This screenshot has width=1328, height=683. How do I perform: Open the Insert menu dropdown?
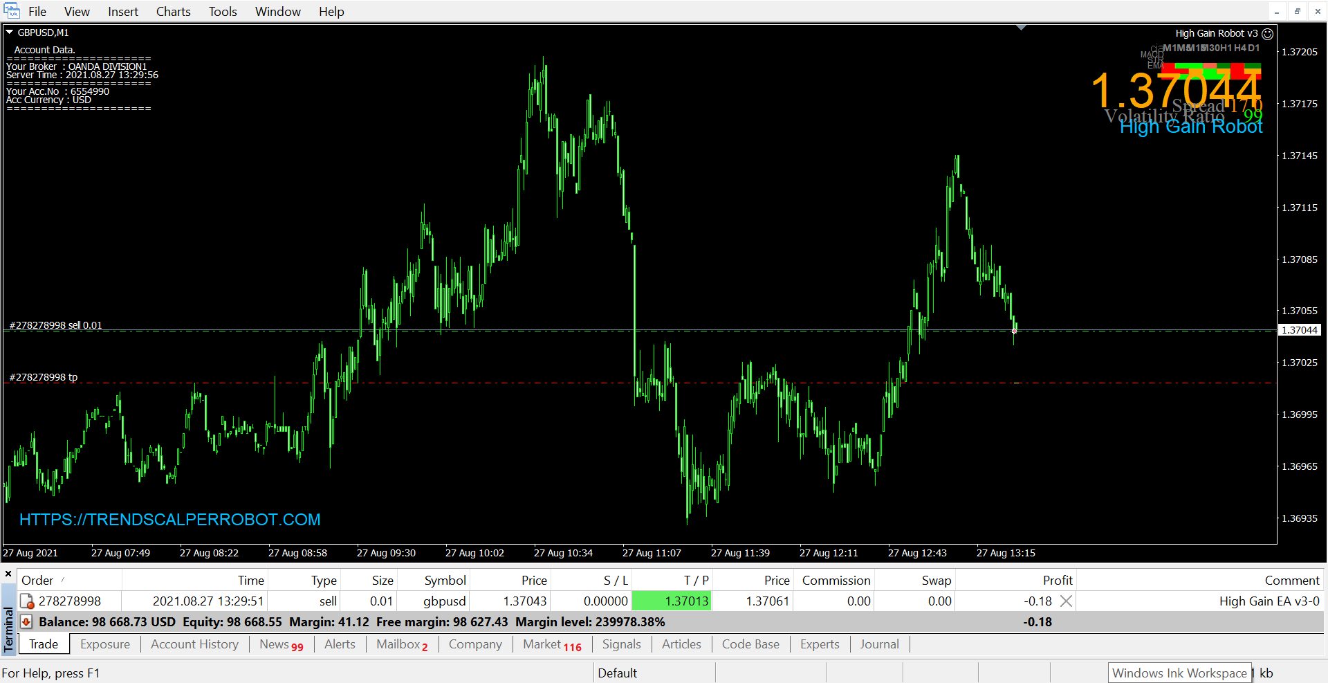pos(122,12)
